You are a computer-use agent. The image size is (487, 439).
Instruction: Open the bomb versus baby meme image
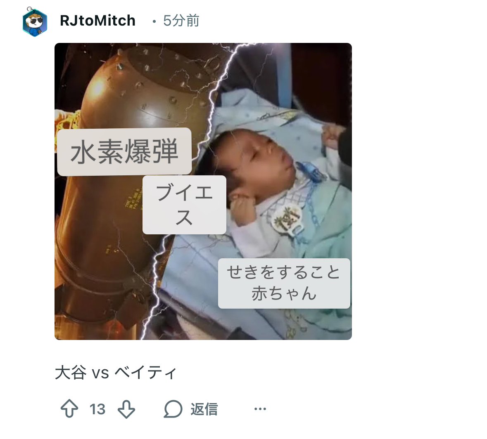(x=203, y=191)
